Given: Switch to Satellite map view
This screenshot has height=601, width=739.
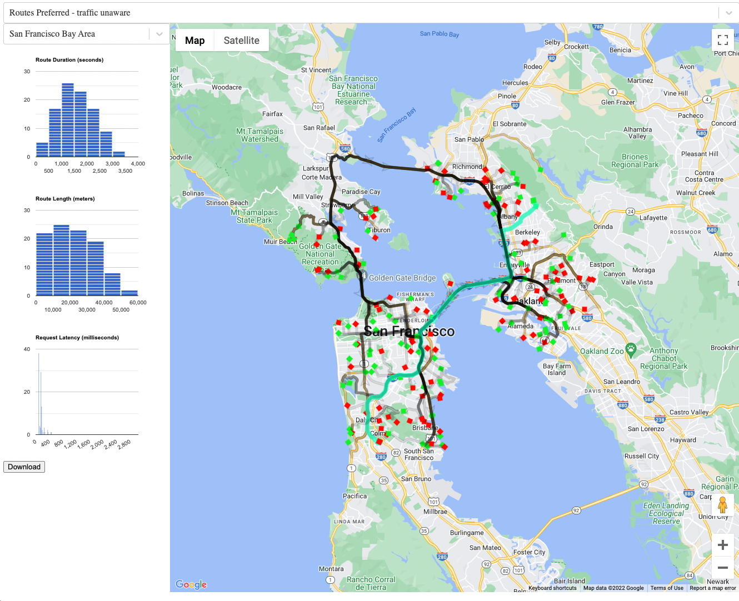Looking at the screenshot, I should (x=241, y=41).
